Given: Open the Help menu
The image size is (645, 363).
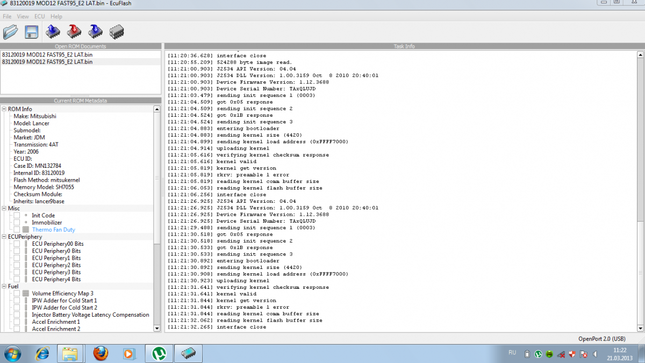Looking at the screenshot, I should point(56,17).
